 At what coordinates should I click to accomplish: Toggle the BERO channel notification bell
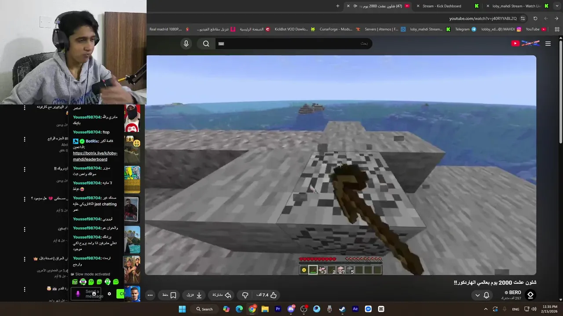(486, 295)
